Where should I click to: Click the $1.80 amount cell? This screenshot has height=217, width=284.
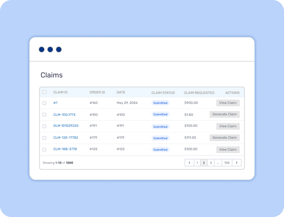[x=189, y=114]
